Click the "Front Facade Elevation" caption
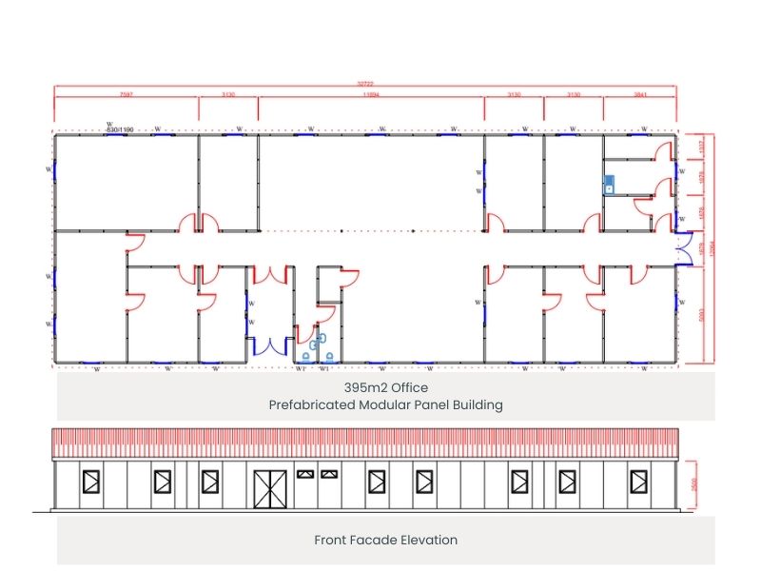The height and width of the screenshot is (571, 761). (385, 540)
